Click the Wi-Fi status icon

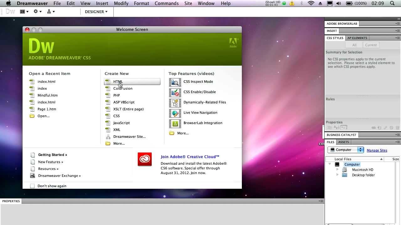[x=311, y=3]
